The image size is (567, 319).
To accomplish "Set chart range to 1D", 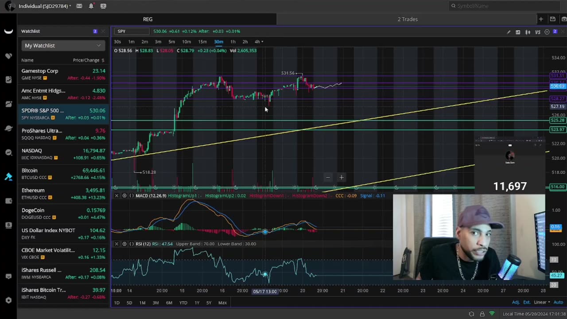I will [117, 303].
